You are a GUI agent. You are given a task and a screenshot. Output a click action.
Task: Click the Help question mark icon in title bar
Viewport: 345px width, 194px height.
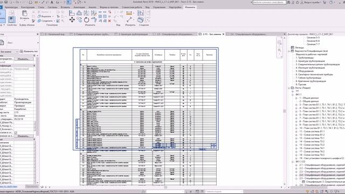click(331, 2)
